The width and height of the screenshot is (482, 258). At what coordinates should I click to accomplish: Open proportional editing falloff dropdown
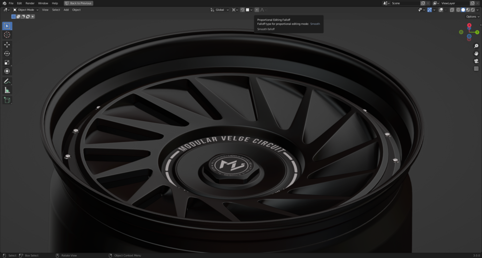click(264, 10)
